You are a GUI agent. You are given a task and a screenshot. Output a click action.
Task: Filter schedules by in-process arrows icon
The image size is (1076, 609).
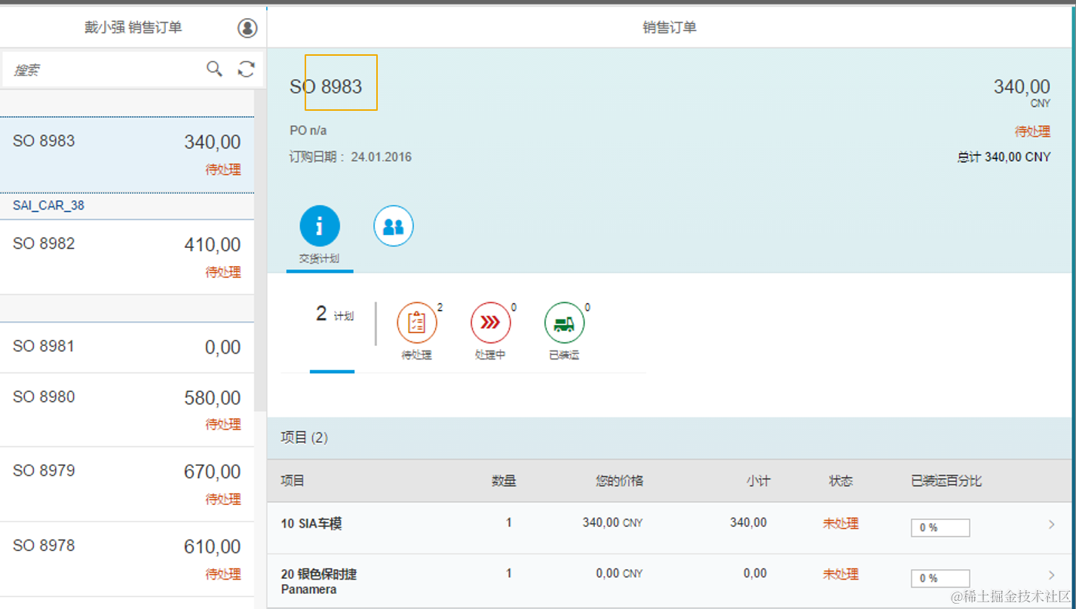[x=491, y=323]
